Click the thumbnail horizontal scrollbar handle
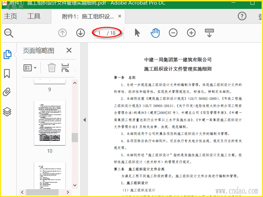This screenshot has height=197, width=263. [42, 192]
